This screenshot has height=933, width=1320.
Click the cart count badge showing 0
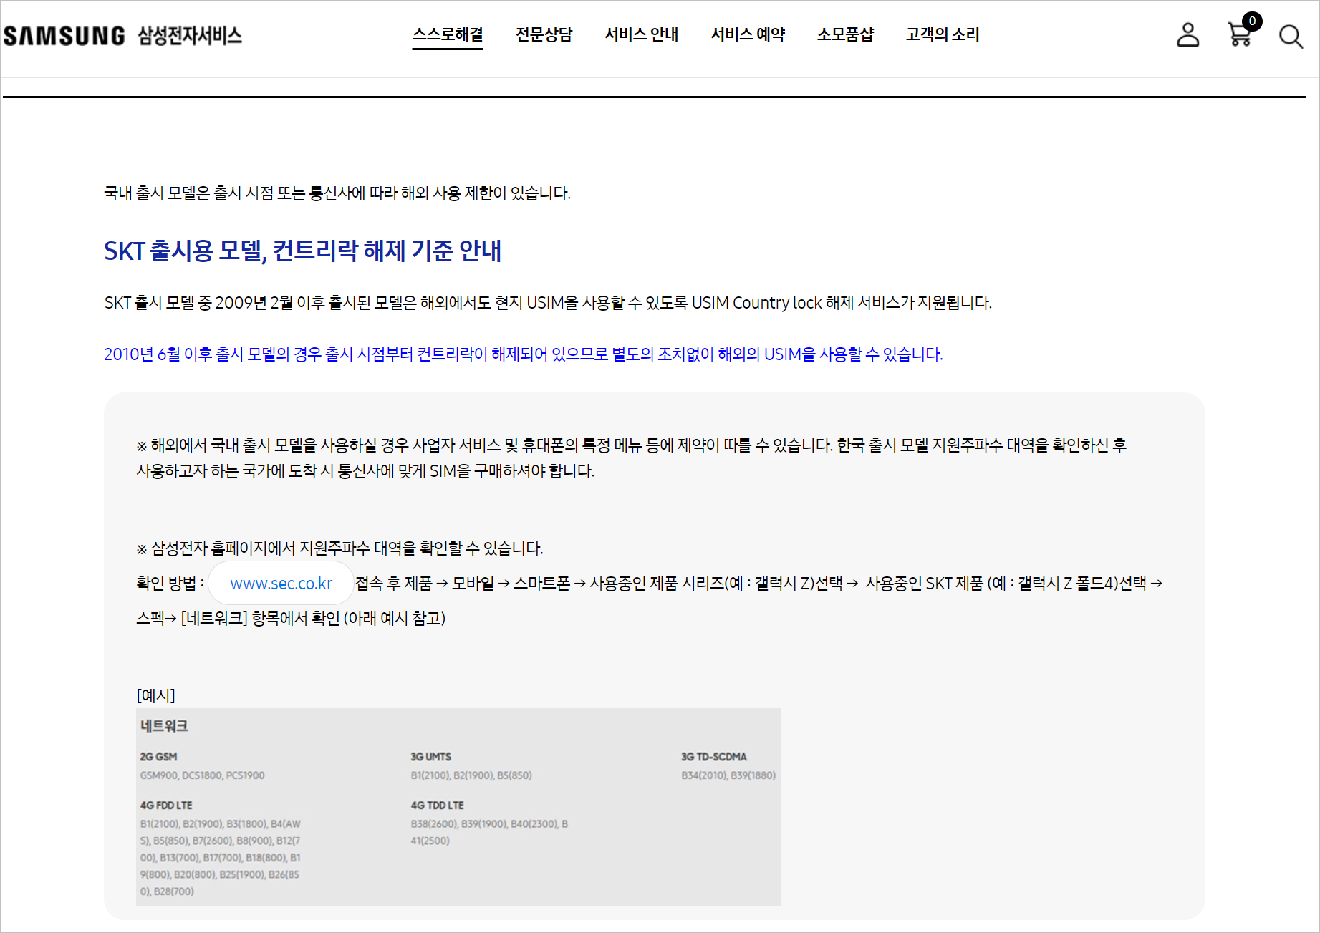click(1252, 21)
